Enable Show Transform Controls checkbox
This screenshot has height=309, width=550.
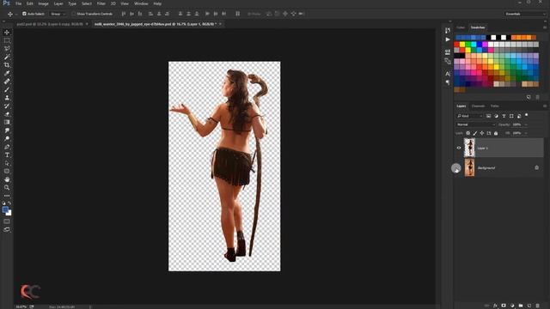[x=73, y=14]
